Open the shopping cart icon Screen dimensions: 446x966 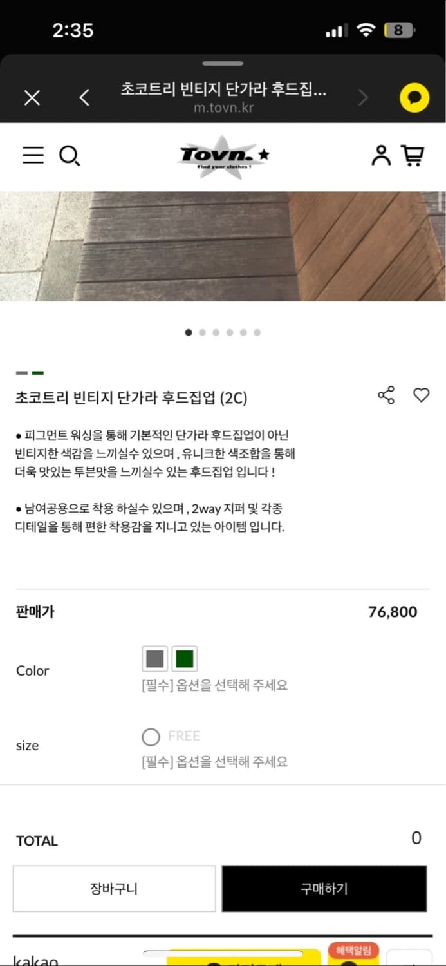(414, 155)
